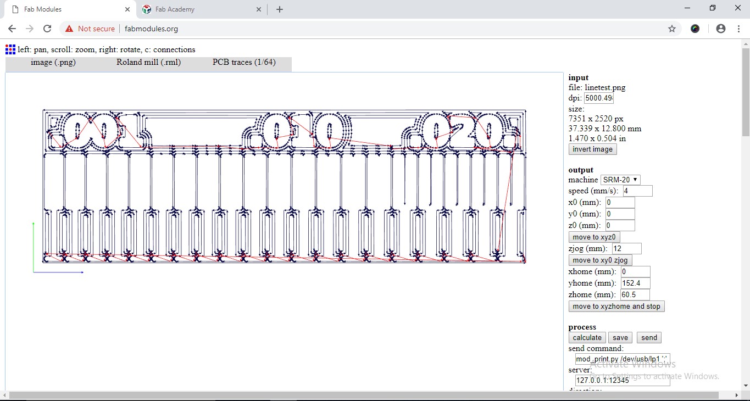750x401 pixels.
Task: Expand the machine SRM-20 dropdown
Action: coord(620,180)
